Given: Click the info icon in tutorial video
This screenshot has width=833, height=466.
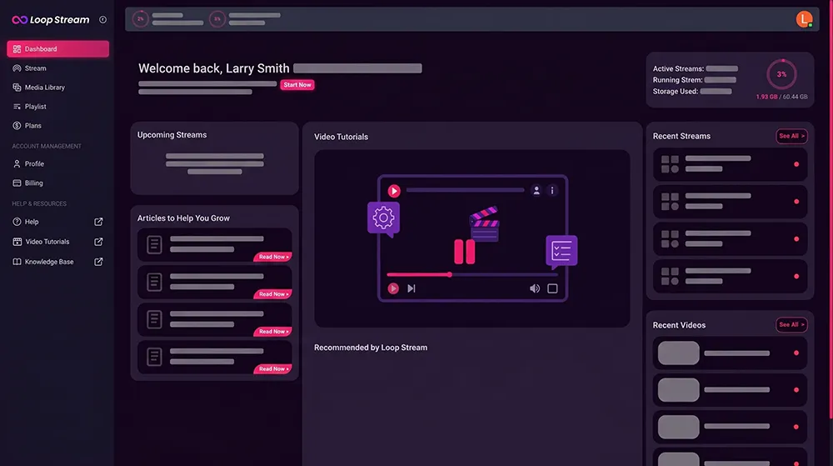Looking at the screenshot, I should pos(552,190).
